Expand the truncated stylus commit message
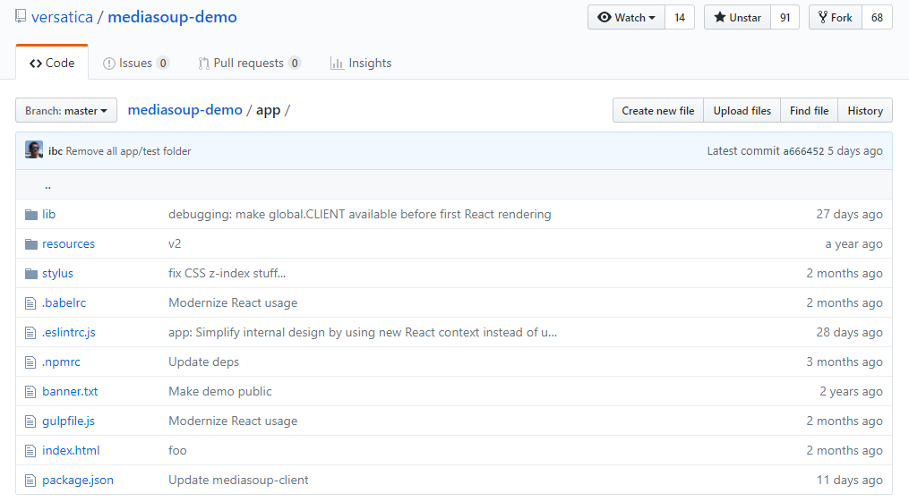The image size is (909, 502). (x=283, y=274)
